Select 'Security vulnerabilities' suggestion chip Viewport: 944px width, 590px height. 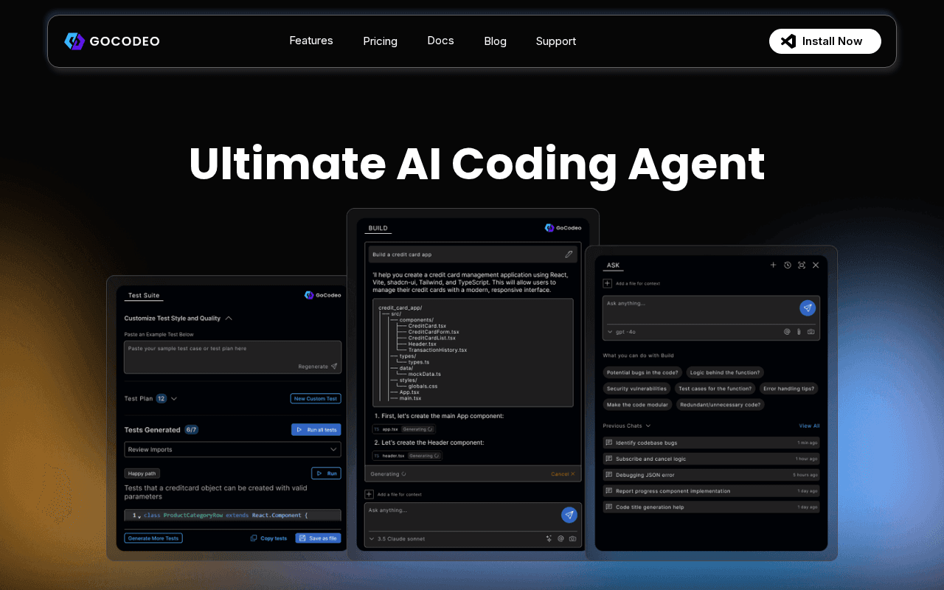(x=636, y=389)
